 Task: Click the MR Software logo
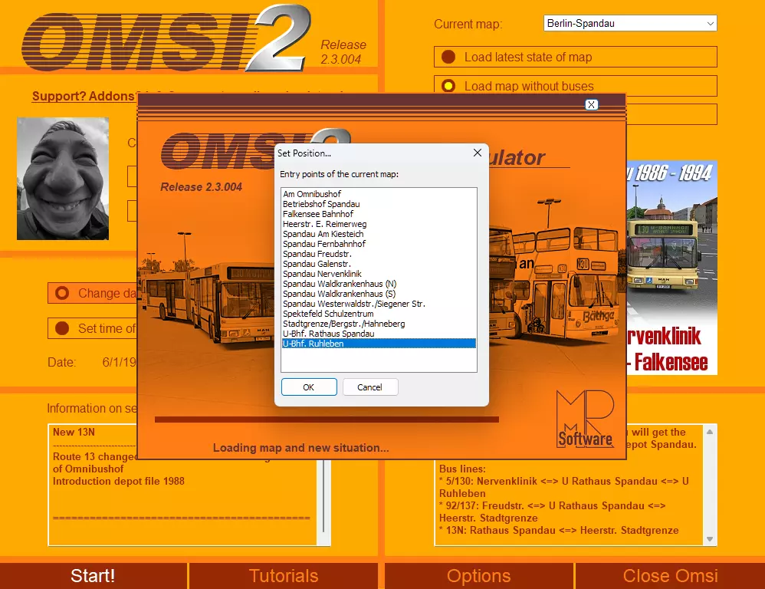(x=585, y=419)
